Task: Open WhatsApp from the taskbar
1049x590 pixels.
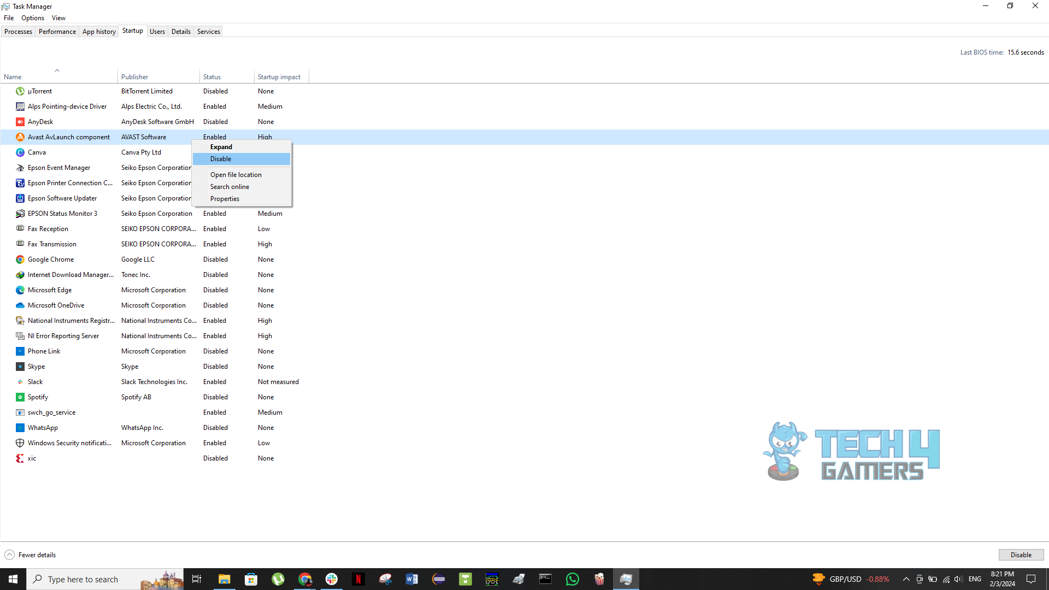Action: point(572,579)
